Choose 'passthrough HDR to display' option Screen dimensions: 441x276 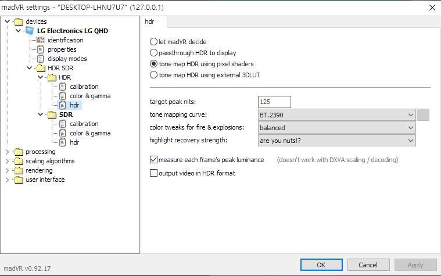tap(153, 53)
